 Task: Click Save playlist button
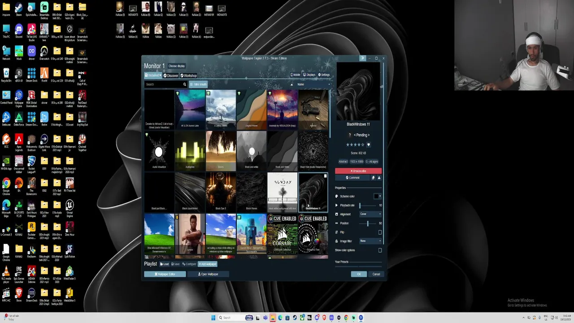175,264
